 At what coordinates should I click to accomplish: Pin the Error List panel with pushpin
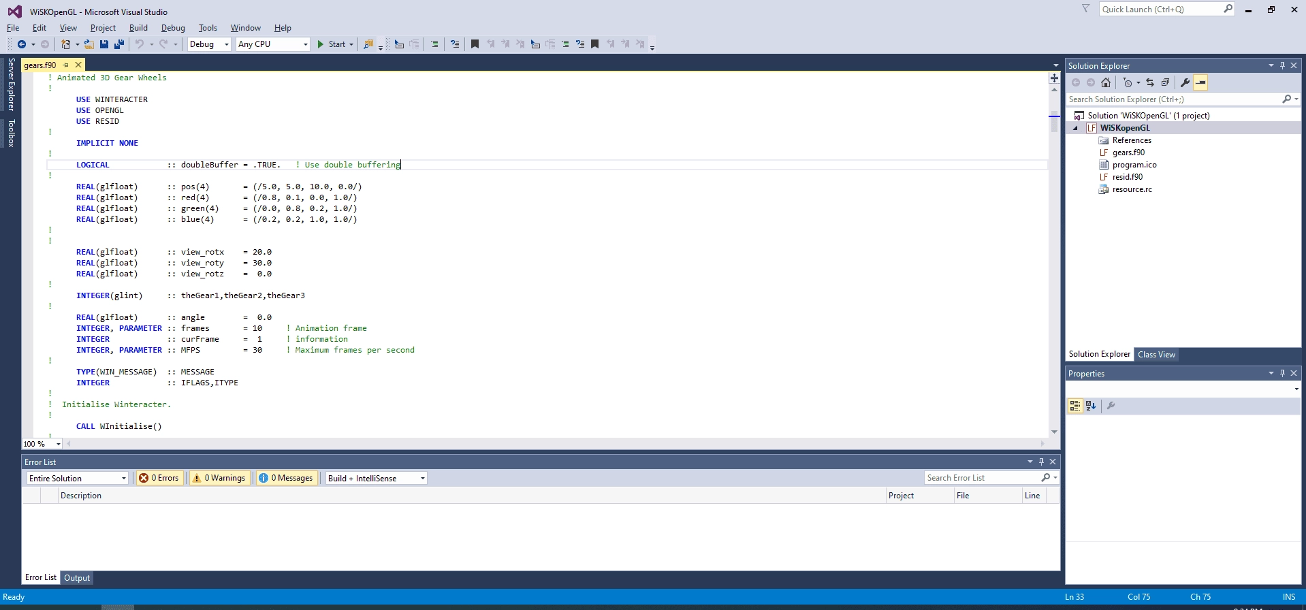1041,462
